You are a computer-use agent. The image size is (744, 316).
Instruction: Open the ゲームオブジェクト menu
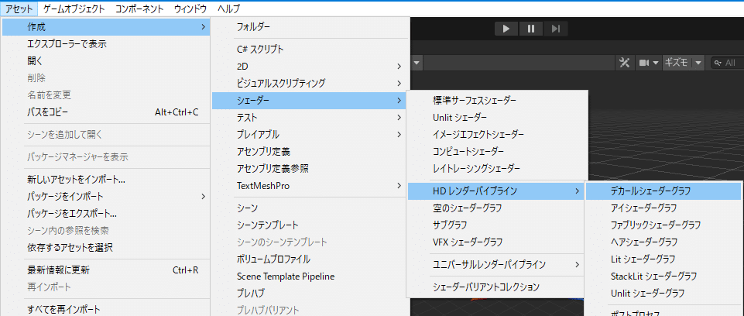click(74, 9)
